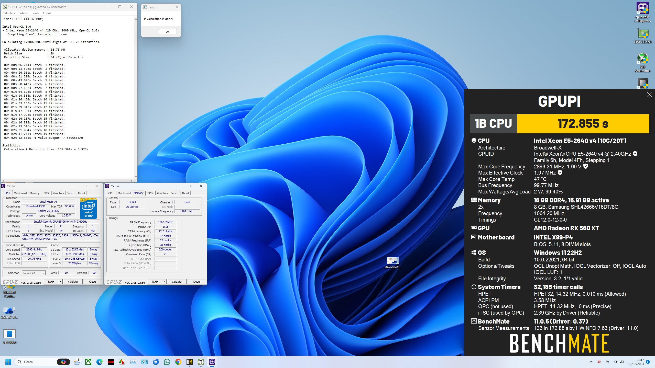Select Mainboard tab in left CPU-Z window

click(x=20, y=193)
